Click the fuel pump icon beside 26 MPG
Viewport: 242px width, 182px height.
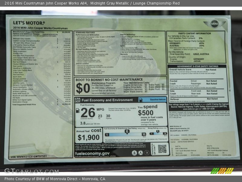coord(78,110)
